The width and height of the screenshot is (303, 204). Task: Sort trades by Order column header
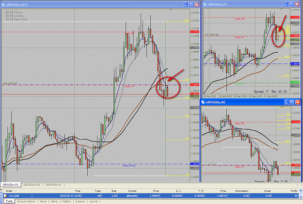[x=17, y=191]
